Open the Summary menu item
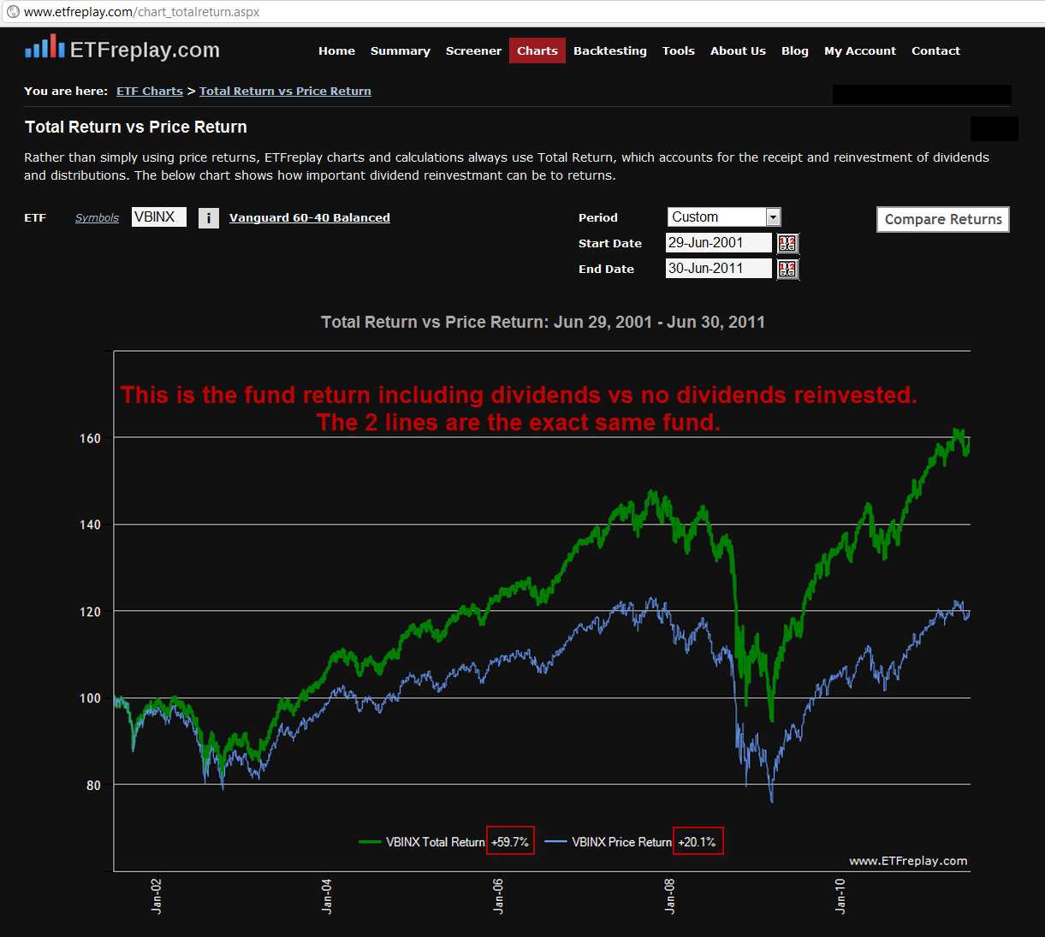 [401, 50]
